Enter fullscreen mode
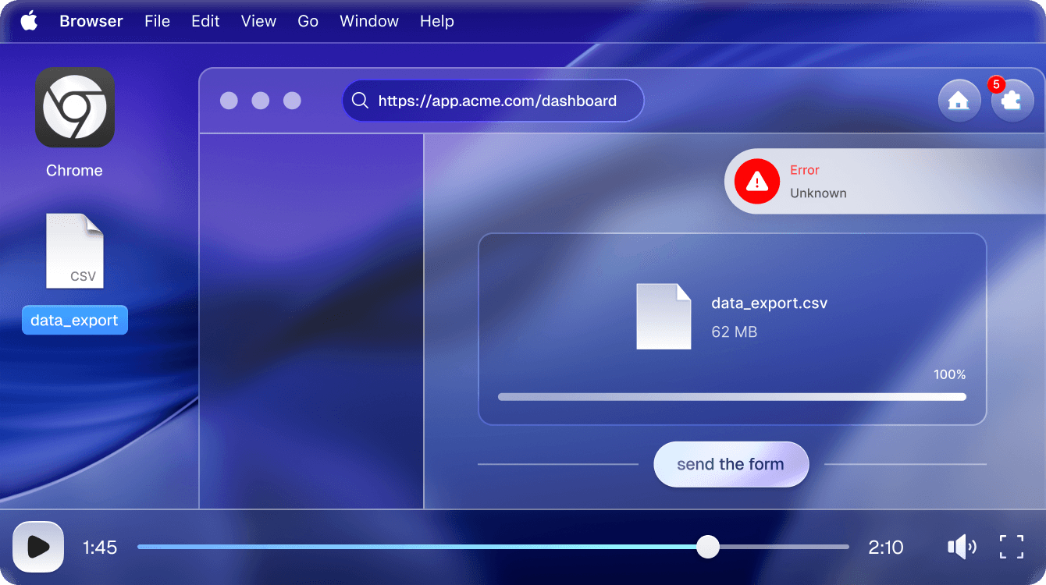 point(1012,547)
